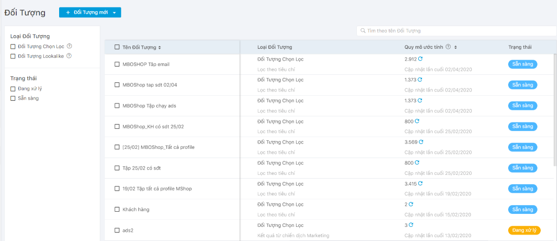Open the MBOSHOP Tập email audience name
The image size is (557, 241).
(146, 64)
